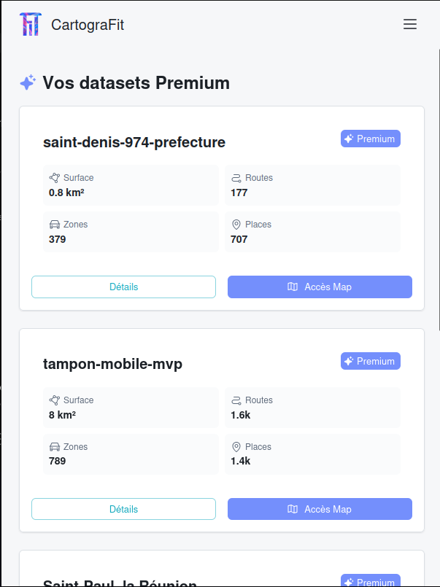Click the Routes icon in saint-denis-974-prefecture card
440x587 pixels.
click(x=235, y=177)
